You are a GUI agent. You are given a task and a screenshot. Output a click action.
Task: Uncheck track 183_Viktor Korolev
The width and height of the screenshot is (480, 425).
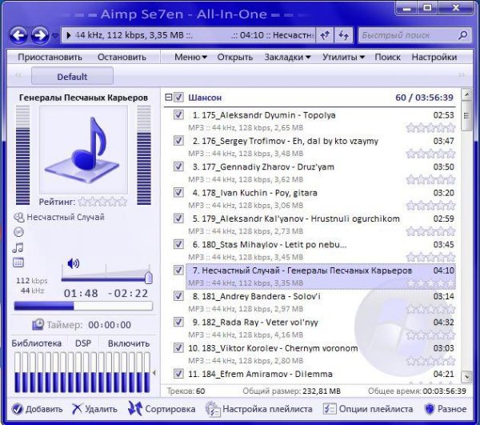(178, 348)
